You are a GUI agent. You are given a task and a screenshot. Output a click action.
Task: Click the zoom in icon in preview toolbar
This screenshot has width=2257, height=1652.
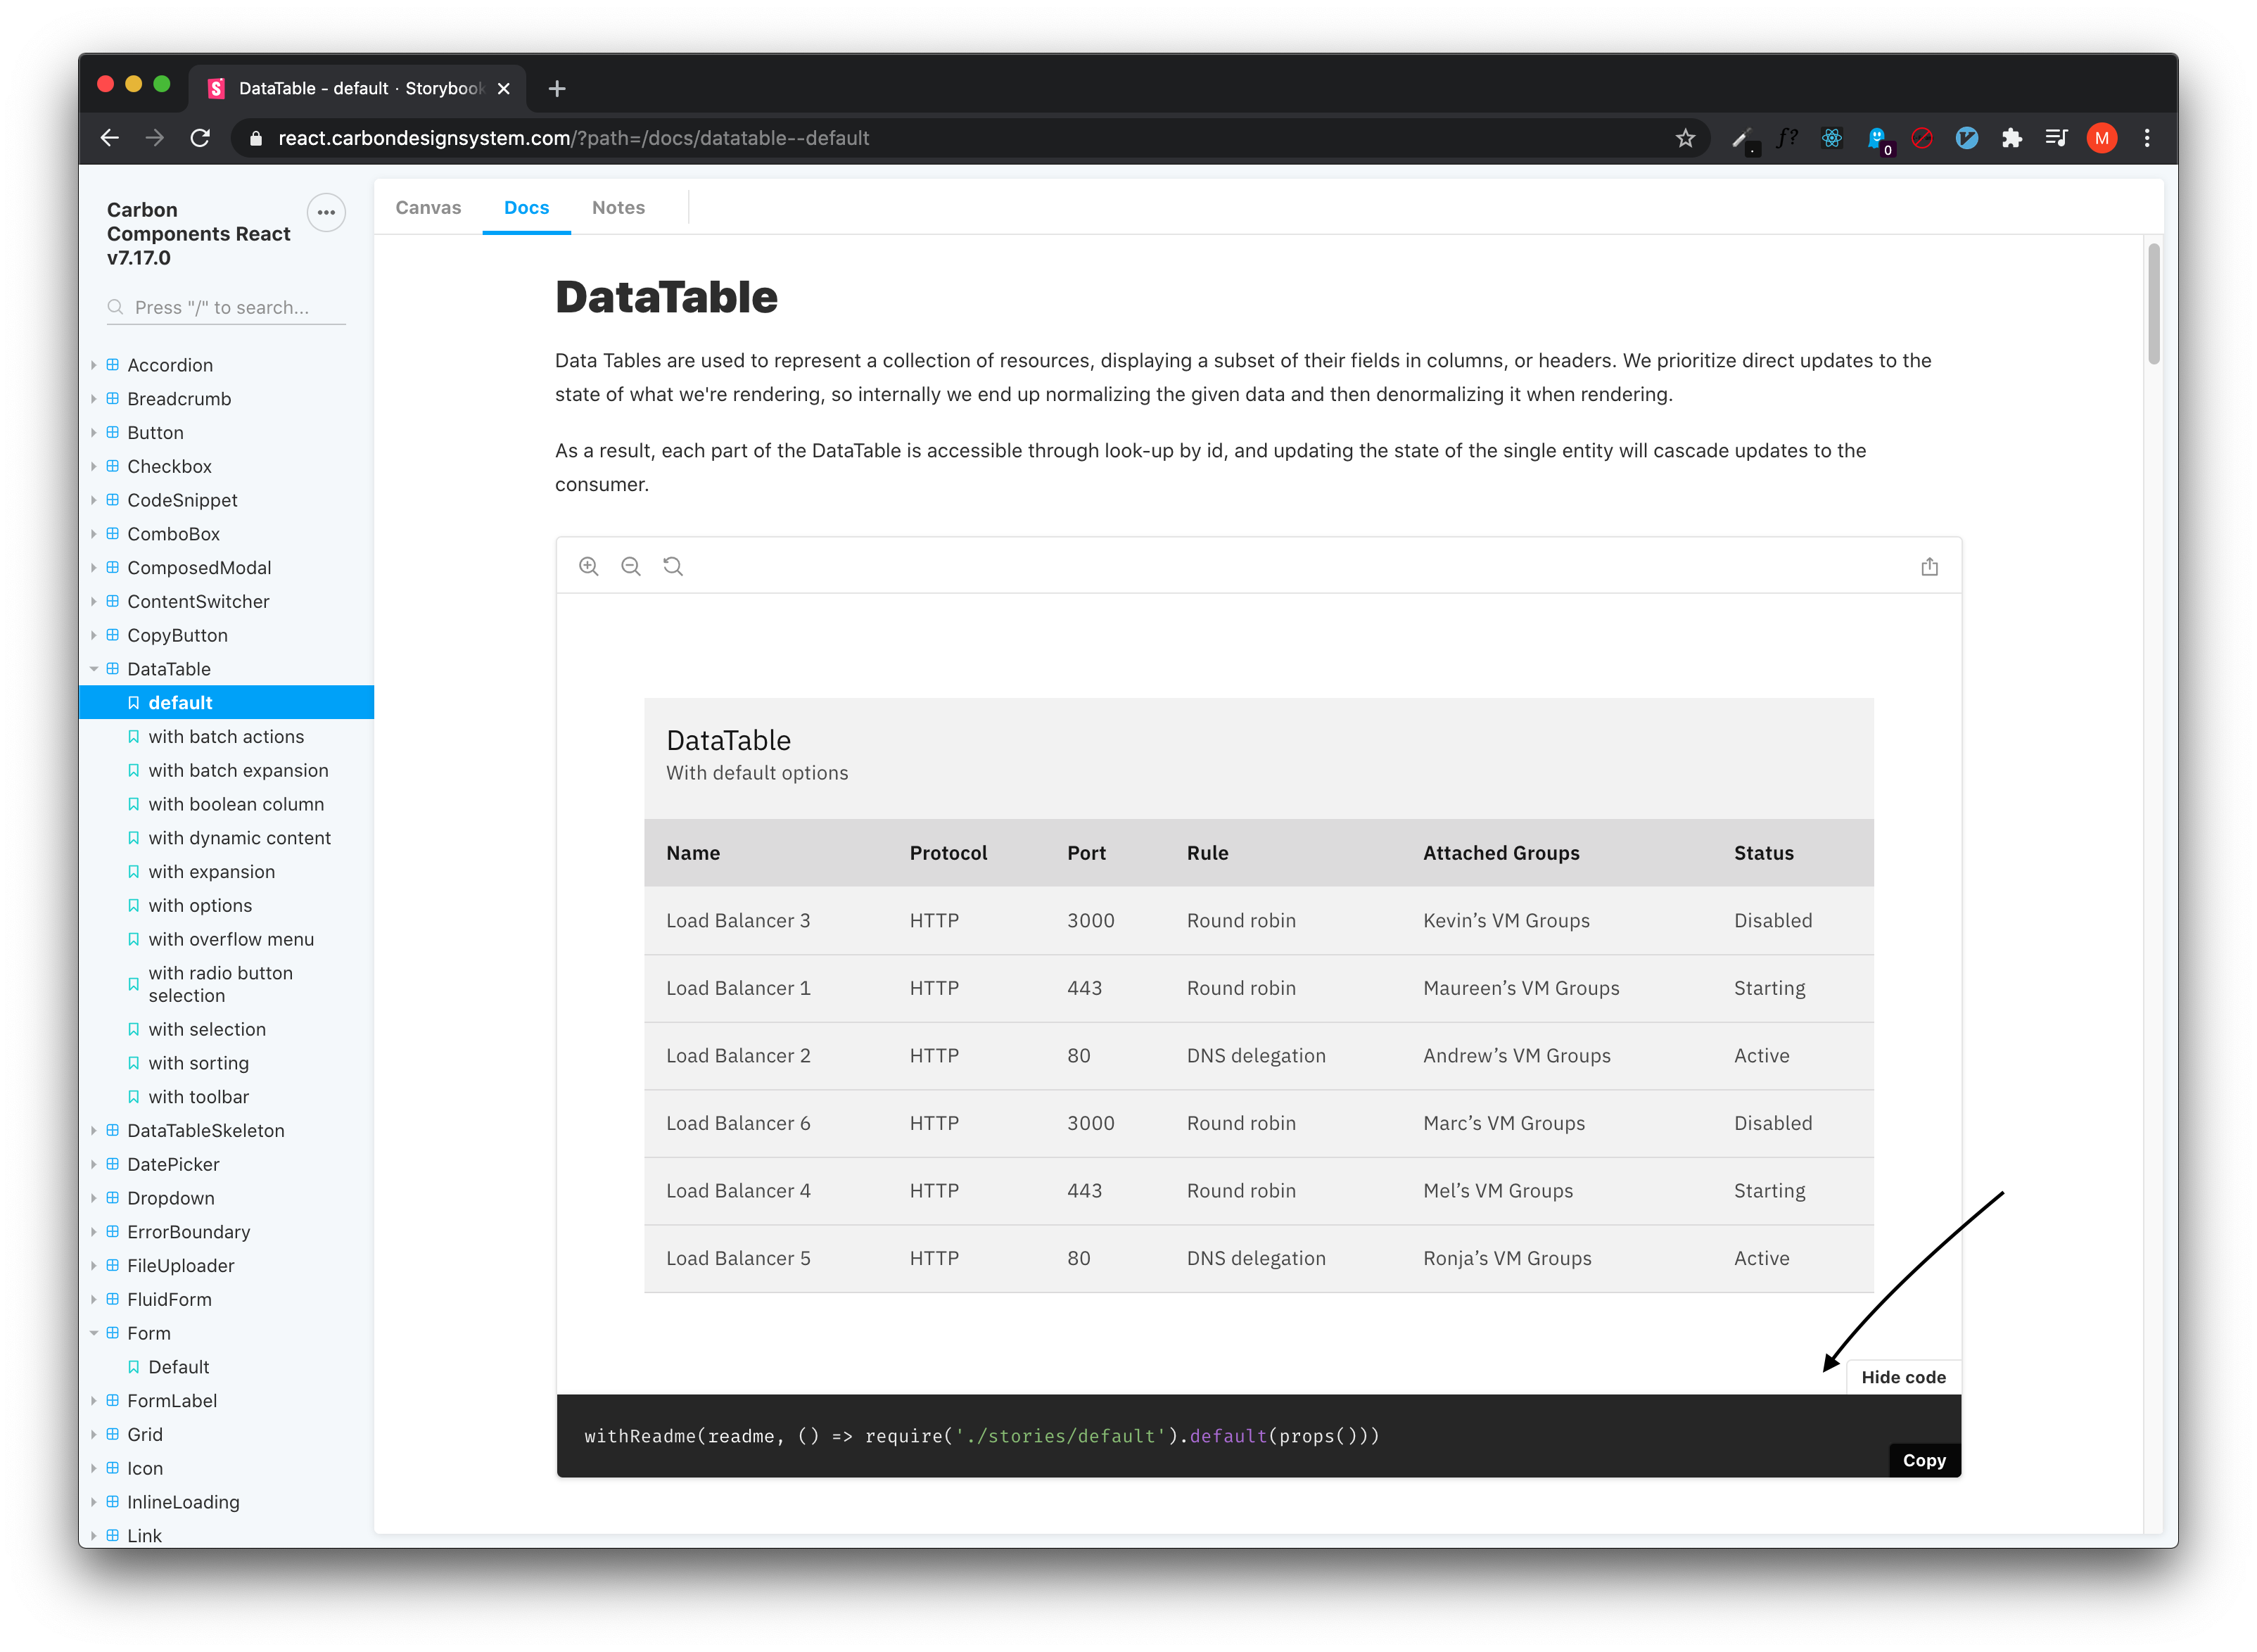pyautogui.click(x=588, y=566)
